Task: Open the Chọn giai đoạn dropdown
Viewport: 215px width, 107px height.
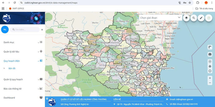Action: pos(160,18)
